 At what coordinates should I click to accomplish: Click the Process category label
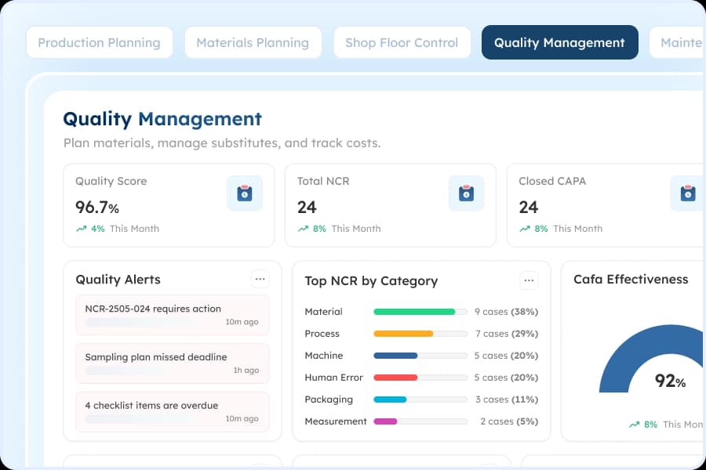(x=322, y=334)
